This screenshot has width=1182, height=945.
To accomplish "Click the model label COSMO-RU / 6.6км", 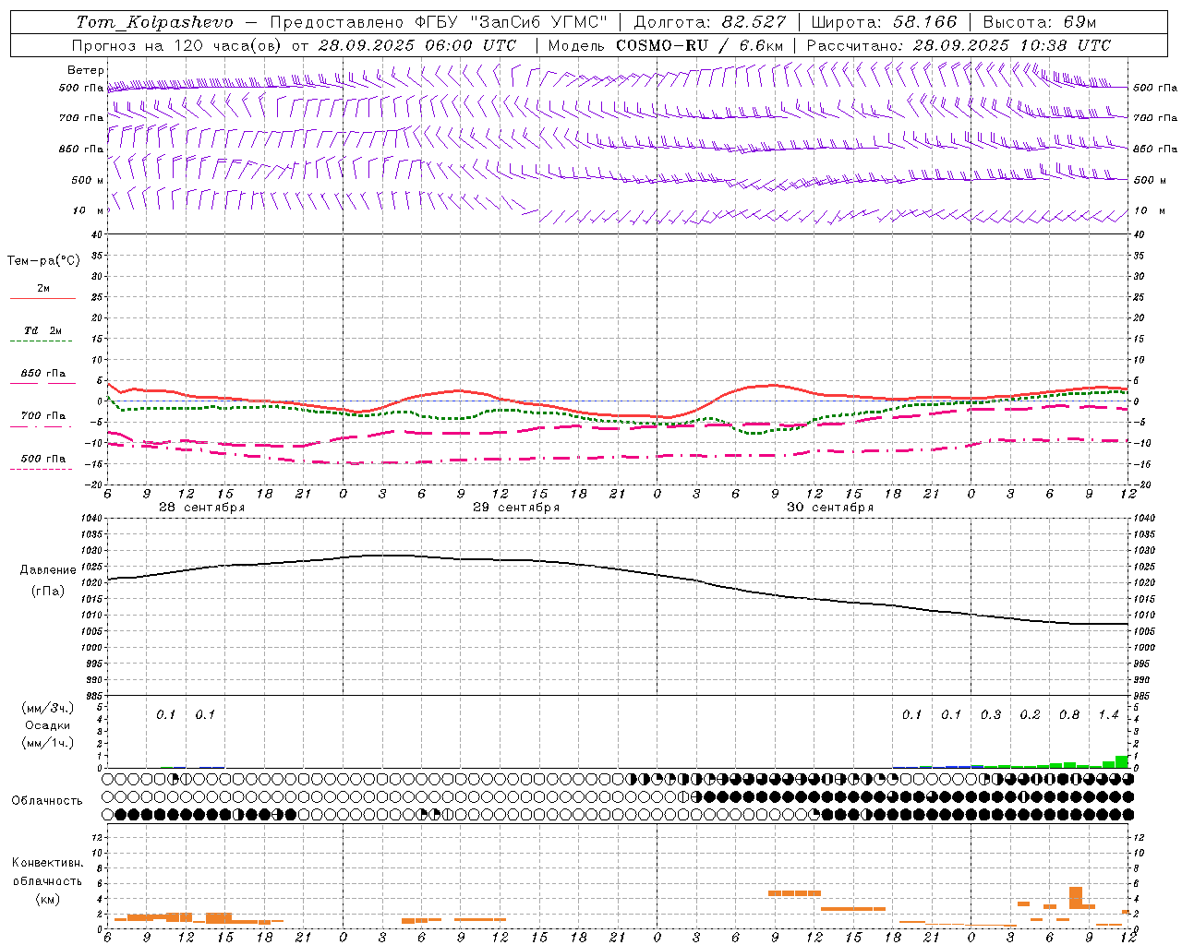I will 700,45.
